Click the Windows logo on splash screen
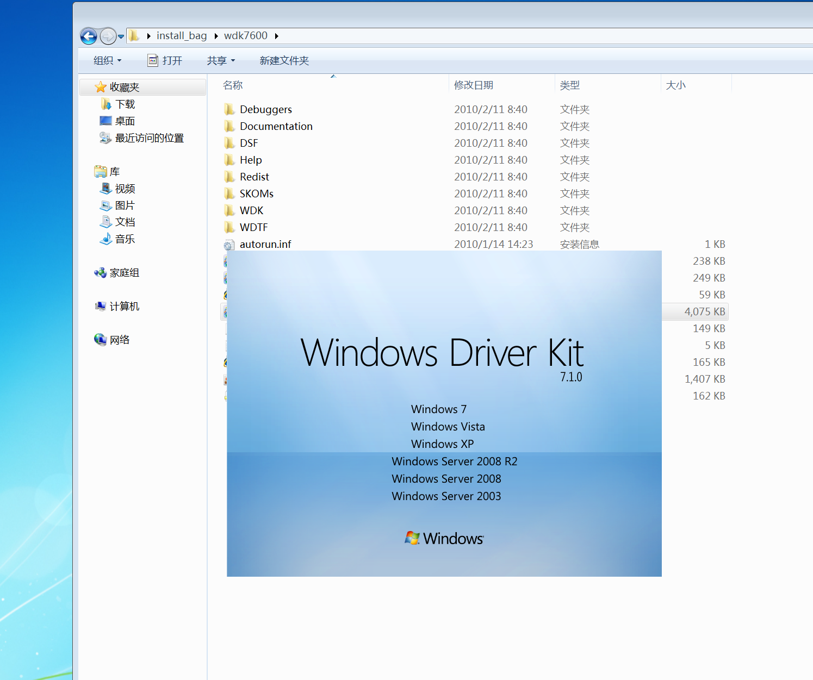 pos(444,538)
